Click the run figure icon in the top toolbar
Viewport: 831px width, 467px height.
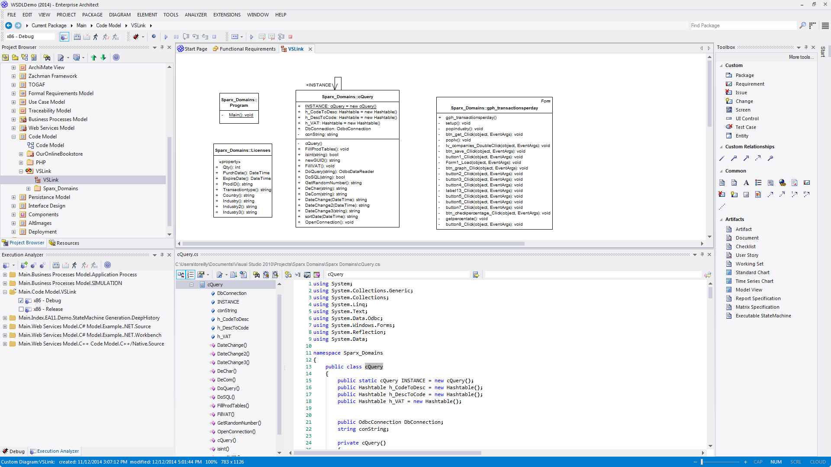96,37
